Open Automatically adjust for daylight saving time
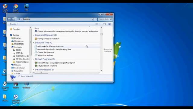193x109 pixels. (x=54, y=49)
